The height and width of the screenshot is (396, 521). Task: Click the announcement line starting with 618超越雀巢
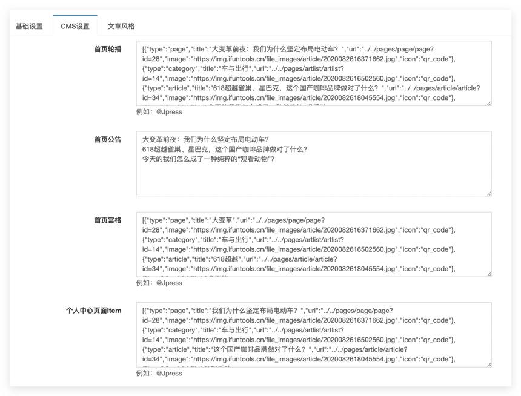coord(225,149)
